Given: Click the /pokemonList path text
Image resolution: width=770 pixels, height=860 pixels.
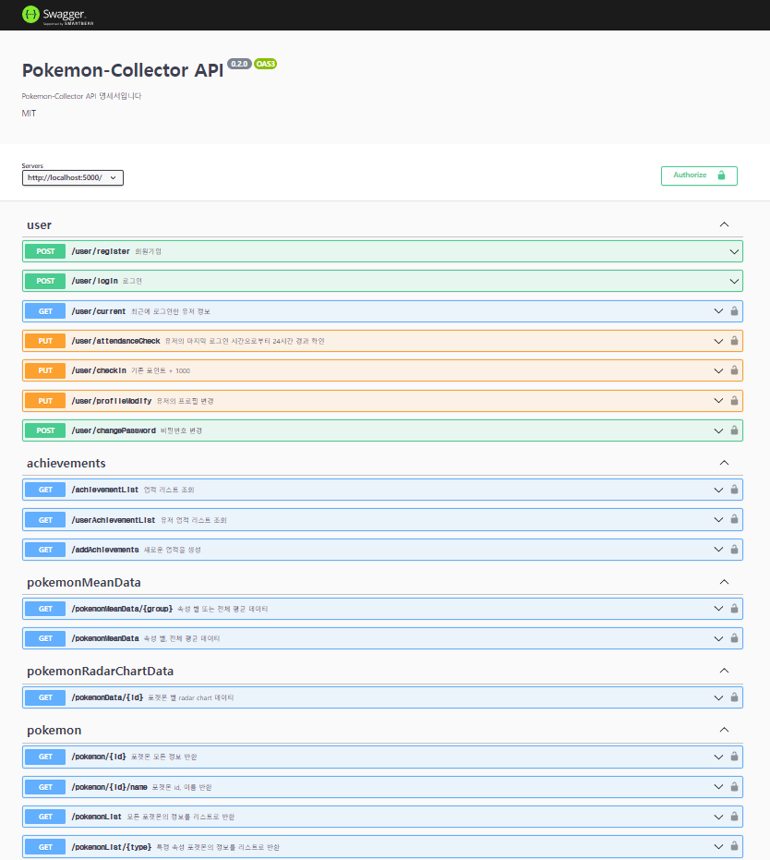Looking at the screenshot, I should coord(96,817).
